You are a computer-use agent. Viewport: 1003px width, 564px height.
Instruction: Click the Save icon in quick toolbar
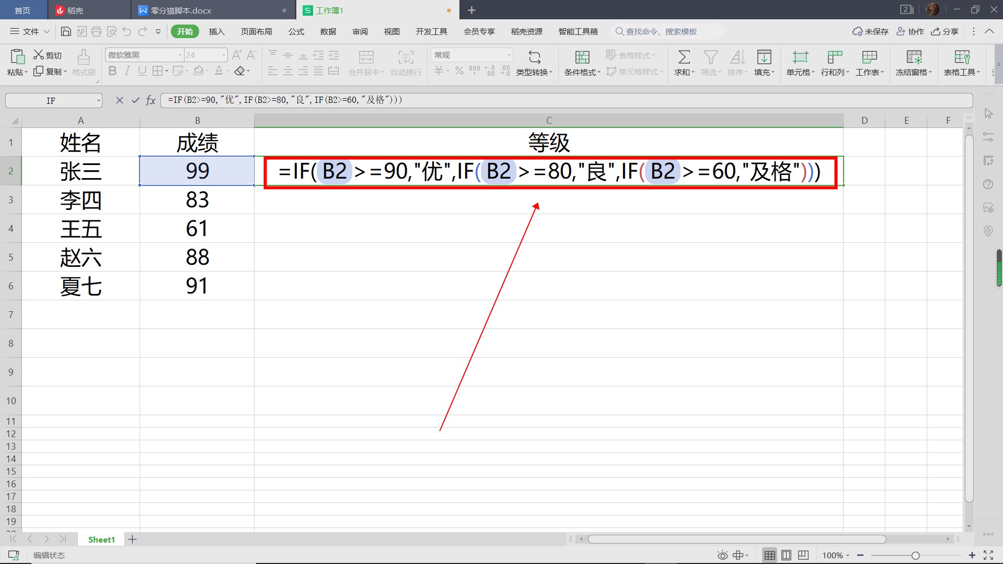66,32
